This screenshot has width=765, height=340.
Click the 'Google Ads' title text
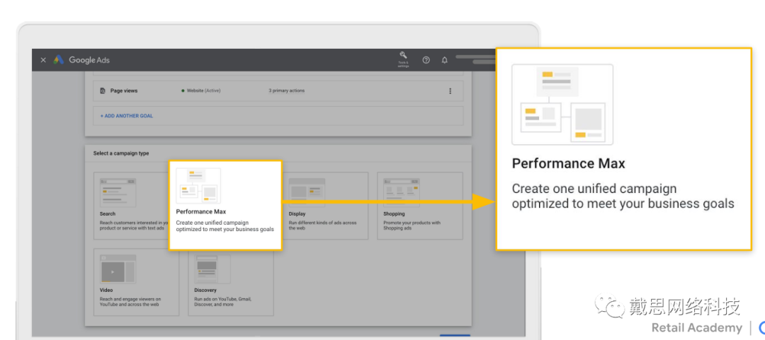(x=89, y=60)
